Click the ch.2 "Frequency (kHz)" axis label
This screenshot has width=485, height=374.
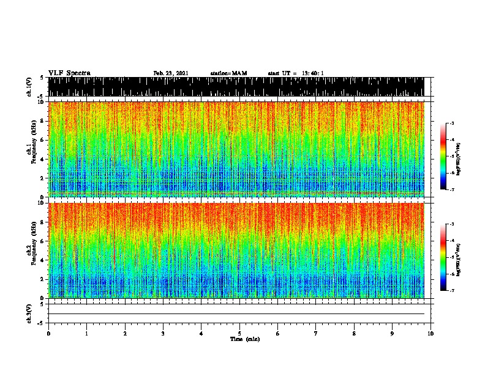coord(34,243)
